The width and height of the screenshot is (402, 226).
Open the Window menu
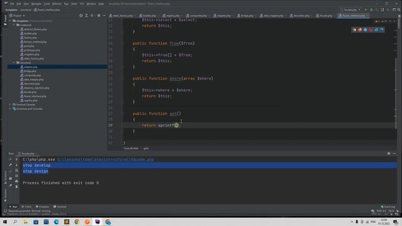click(91, 4)
